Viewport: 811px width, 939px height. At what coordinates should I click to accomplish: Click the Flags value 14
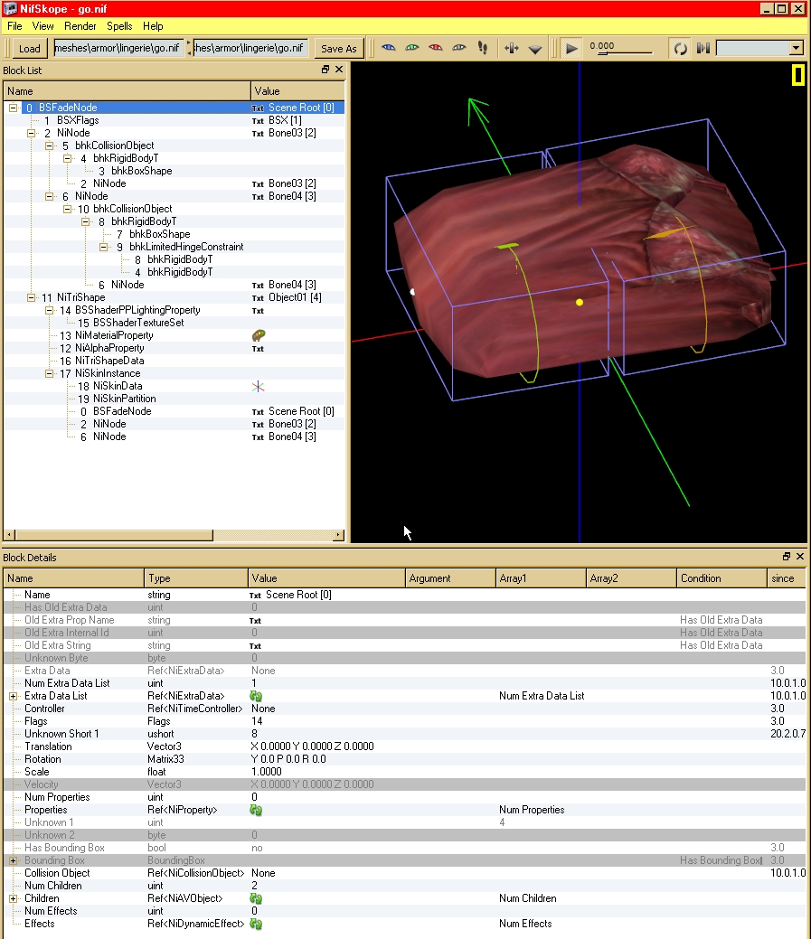pyautogui.click(x=257, y=721)
